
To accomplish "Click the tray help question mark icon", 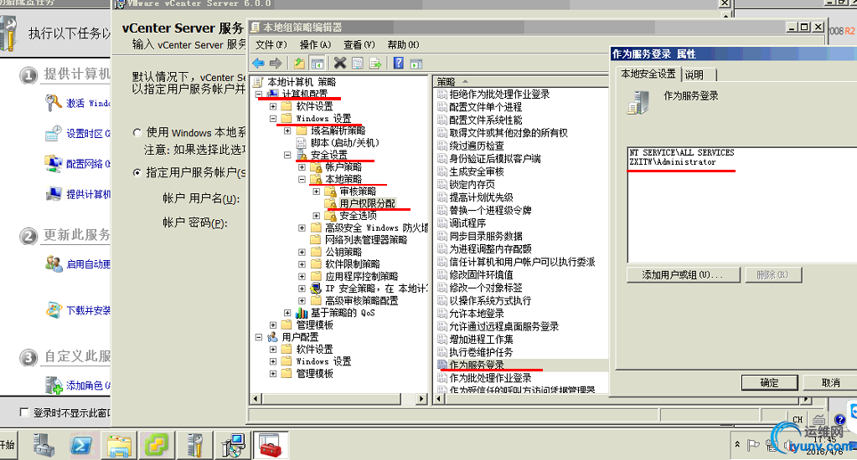I will (840, 420).
